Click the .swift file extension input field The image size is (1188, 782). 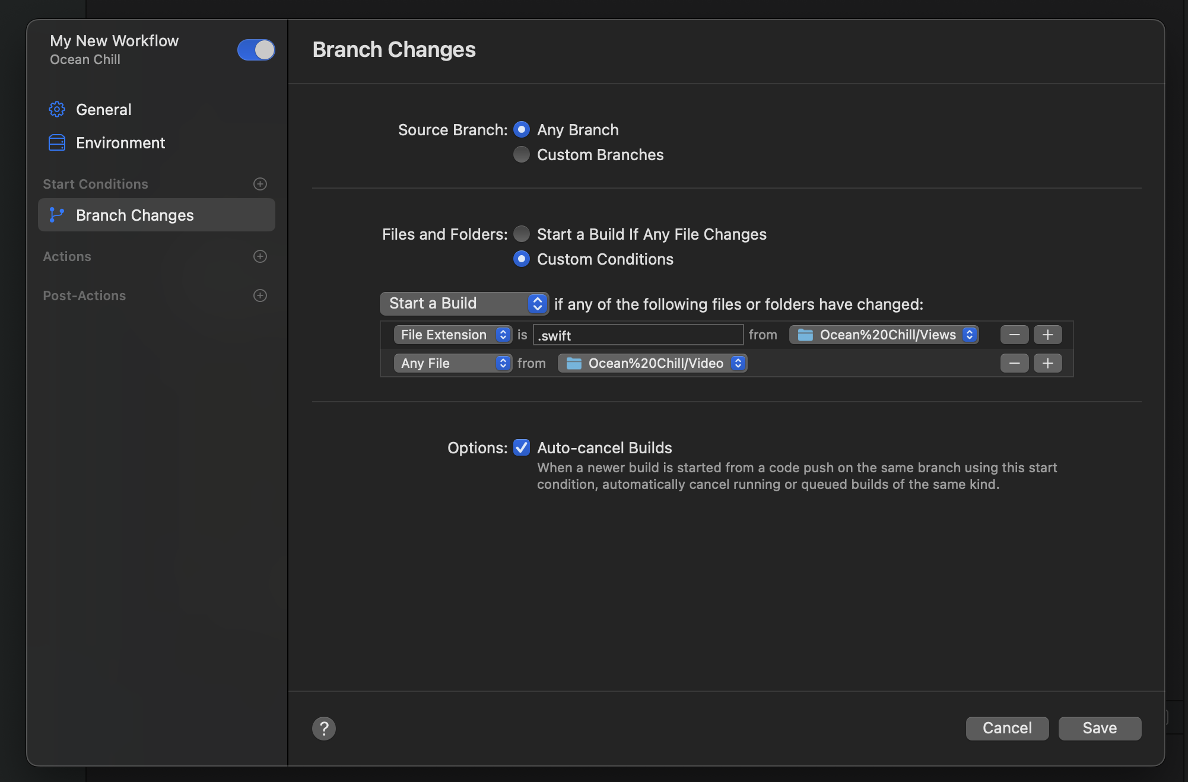pyautogui.click(x=637, y=334)
